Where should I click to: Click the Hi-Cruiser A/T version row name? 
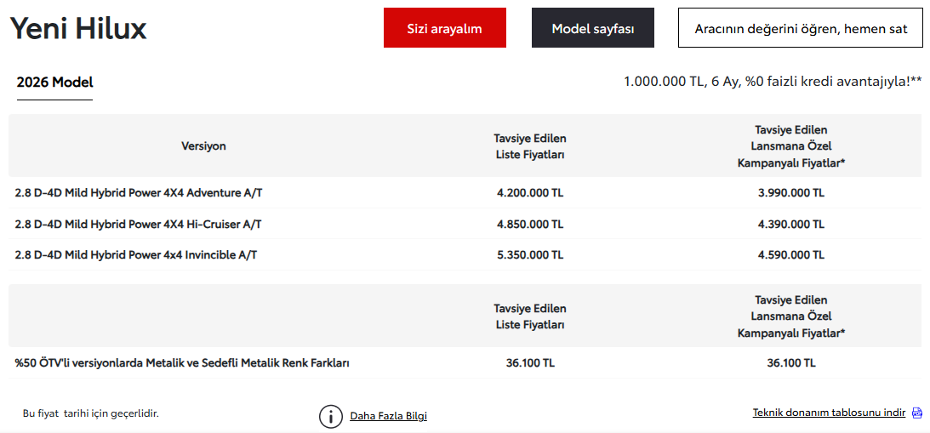[138, 225]
